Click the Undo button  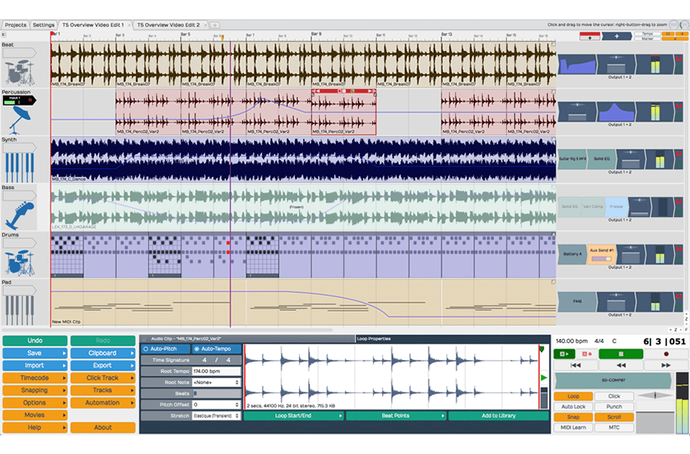click(34, 341)
